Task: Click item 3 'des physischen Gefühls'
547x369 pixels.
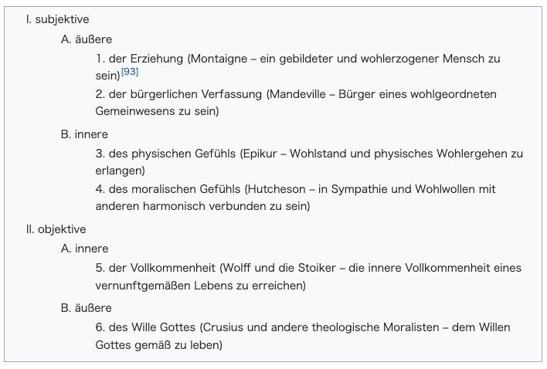Action: pos(172,154)
